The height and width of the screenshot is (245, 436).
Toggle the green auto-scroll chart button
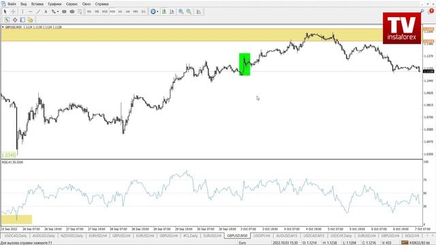pos(164,12)
